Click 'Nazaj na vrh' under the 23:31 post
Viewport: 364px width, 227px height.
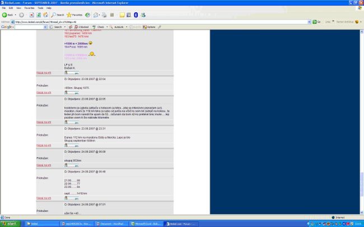point(44,145)
